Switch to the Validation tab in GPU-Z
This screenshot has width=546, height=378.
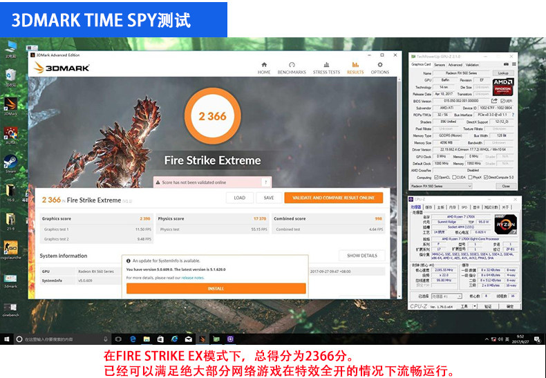(x=472, y=65)
